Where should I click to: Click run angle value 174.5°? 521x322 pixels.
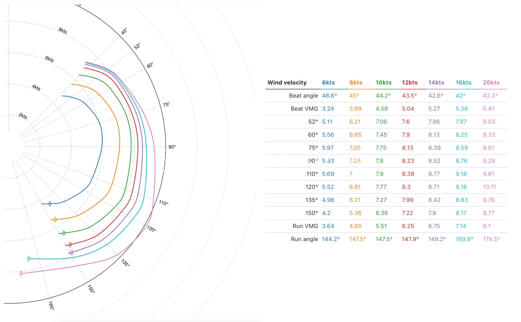coord(491,239)
